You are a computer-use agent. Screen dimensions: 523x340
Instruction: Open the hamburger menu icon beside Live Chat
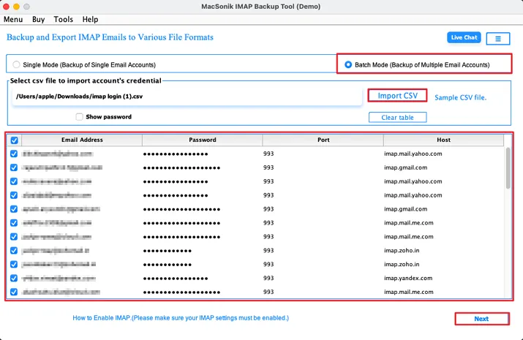click(x=497, y=39)
